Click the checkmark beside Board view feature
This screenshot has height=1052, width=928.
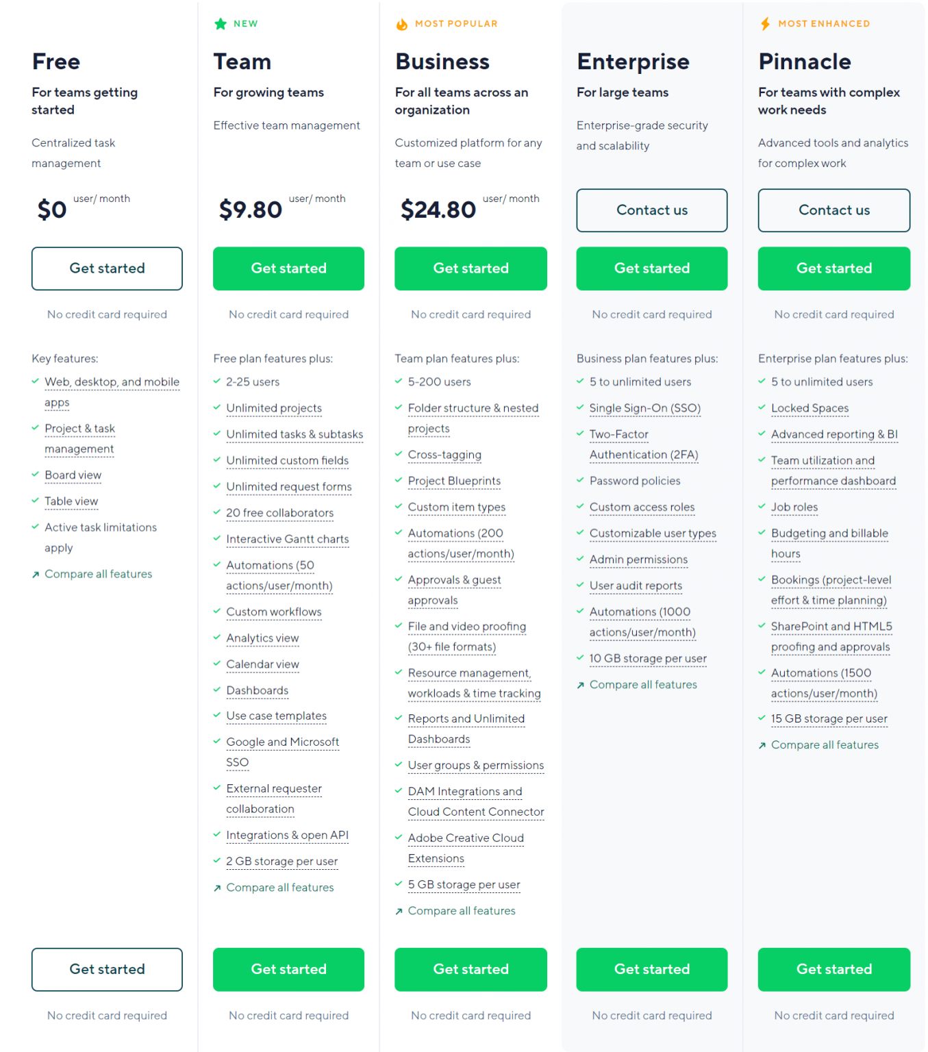[x=35, y=475]
